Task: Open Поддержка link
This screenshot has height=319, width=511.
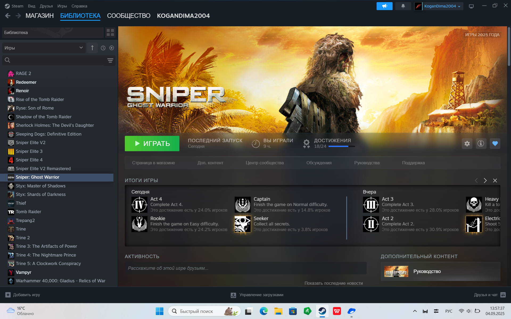Action: pyautogui.click(x=414, y=163)
